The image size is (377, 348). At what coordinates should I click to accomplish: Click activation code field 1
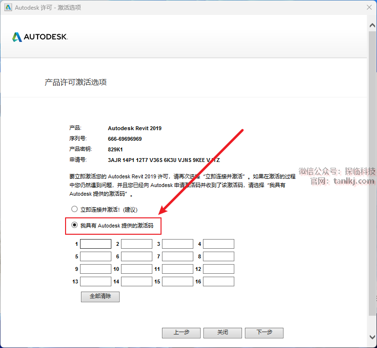coord(95,244)
